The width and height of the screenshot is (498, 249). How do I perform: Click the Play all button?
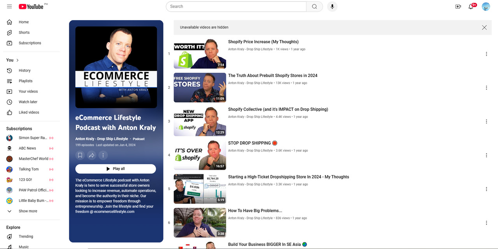coord(116,169)
